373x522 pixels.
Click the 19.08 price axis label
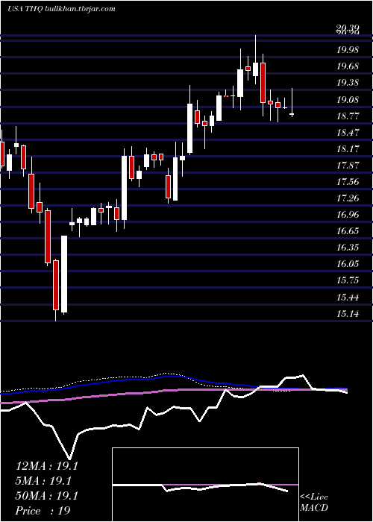[x=348, y=99]
